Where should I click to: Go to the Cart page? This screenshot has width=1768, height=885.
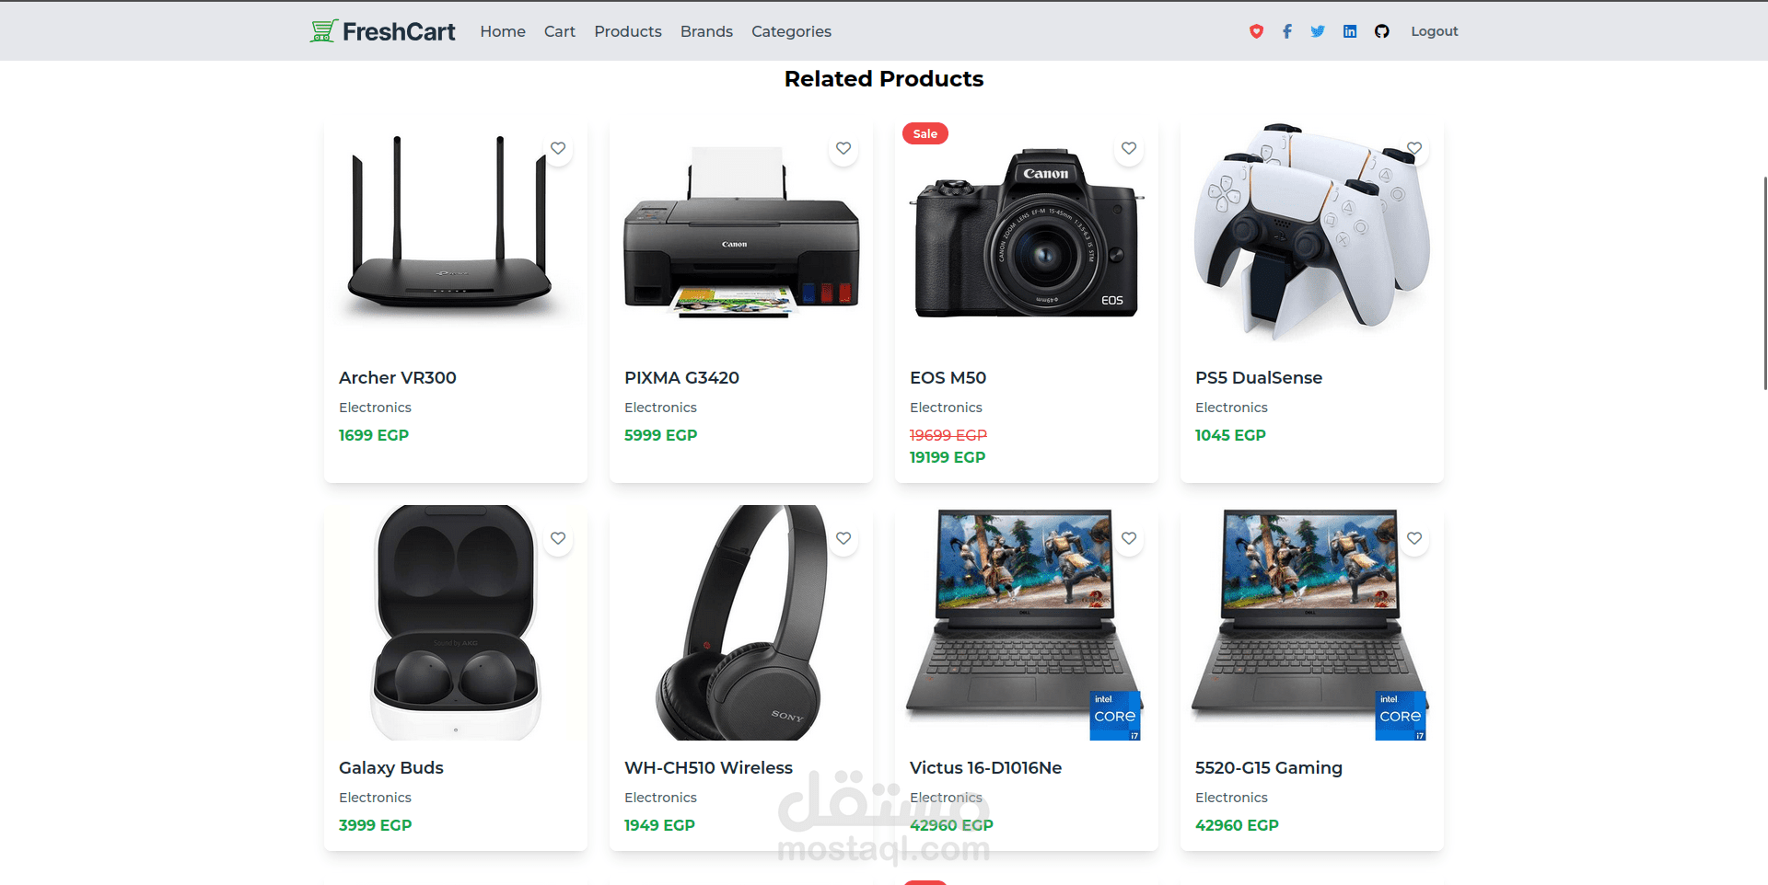560,31
